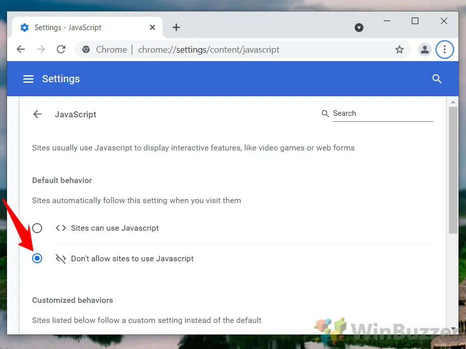The height and width of the screenshot is (349, 466).
Task: Open a new tab with plus button
Action: 176,28
